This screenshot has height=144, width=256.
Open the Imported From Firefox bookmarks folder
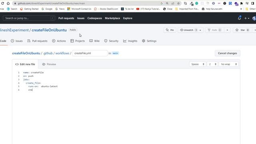pos(187,9)
